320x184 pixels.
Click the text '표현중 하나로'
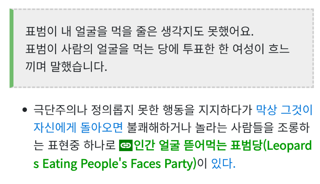tap(82, 146)
